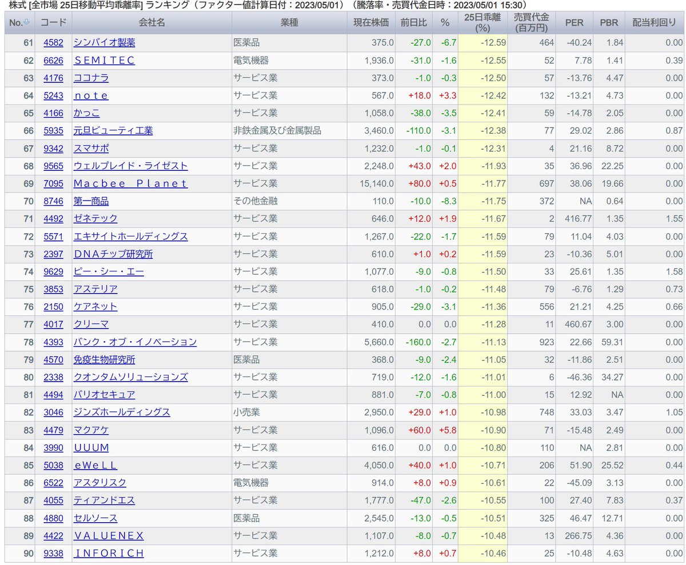Click the 25日乖離(%) column header

click(x=482, y=23)
